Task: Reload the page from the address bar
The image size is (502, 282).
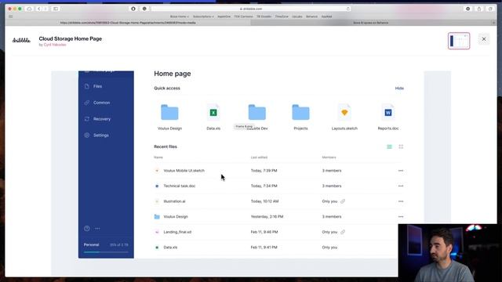Action: coord(348,9)
